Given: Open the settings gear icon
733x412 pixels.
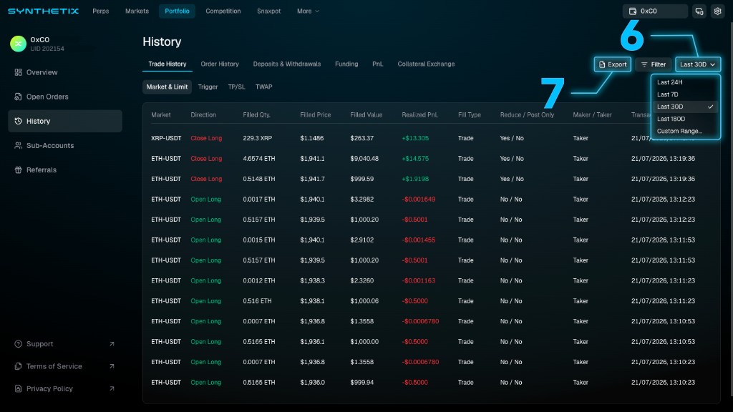Looking at the screenshot, I should (x=717, y=11).
